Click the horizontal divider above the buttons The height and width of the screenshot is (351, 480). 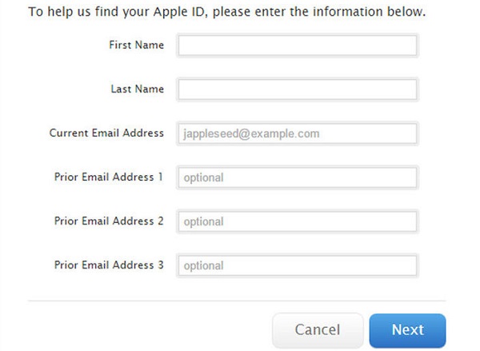237,301
